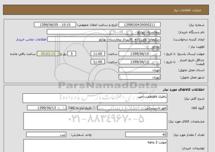Image resolution: width=215 pixels, height=152 pixels.
Task: Click the header title جزئیات اطلاعات نیاز
Action: [187, 10]
